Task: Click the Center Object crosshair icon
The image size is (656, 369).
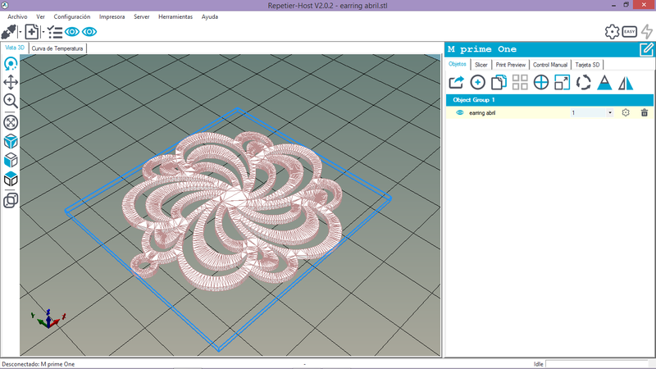Action: [x=541, y=82]
